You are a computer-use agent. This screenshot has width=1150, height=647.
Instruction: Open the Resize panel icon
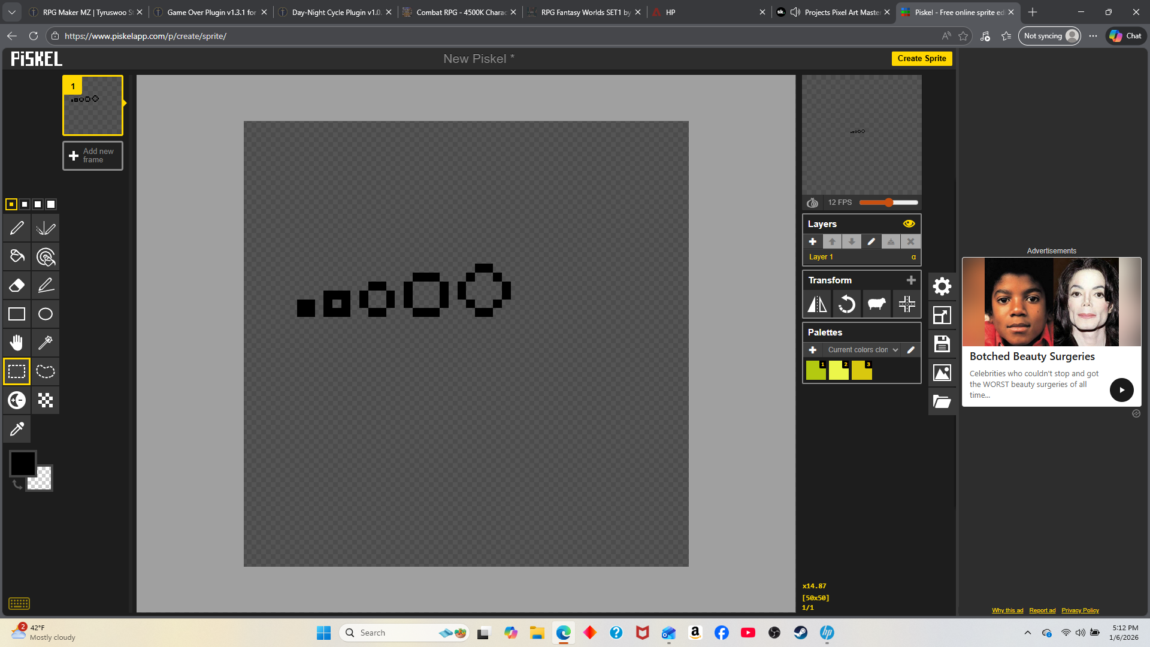coord(942,315)
